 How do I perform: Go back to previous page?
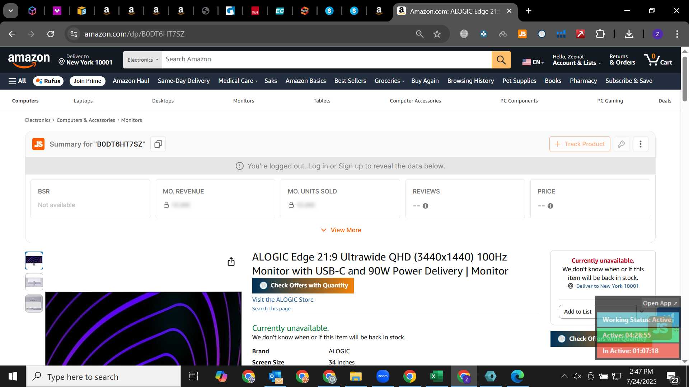point(12,34)
